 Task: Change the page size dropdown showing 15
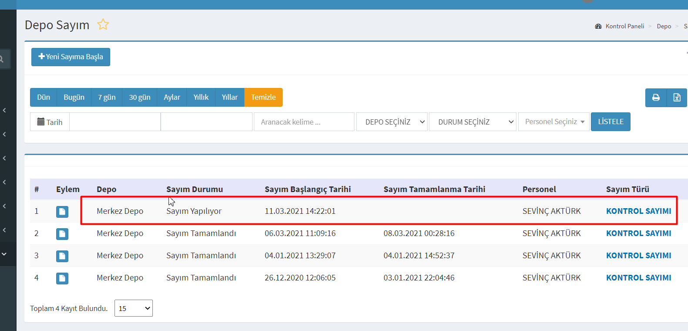point(133,308)
